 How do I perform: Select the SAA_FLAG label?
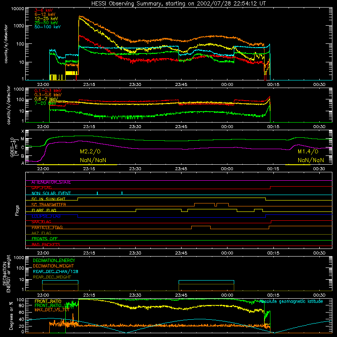(41, 222)
